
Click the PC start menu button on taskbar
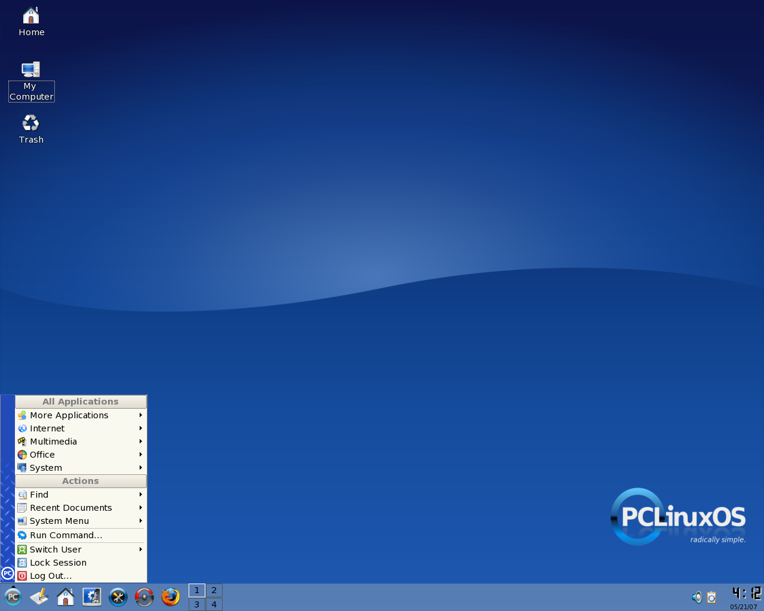point(13,597)
